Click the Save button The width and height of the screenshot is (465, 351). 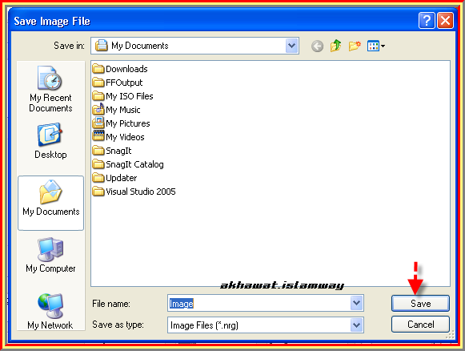click(420, 303)
